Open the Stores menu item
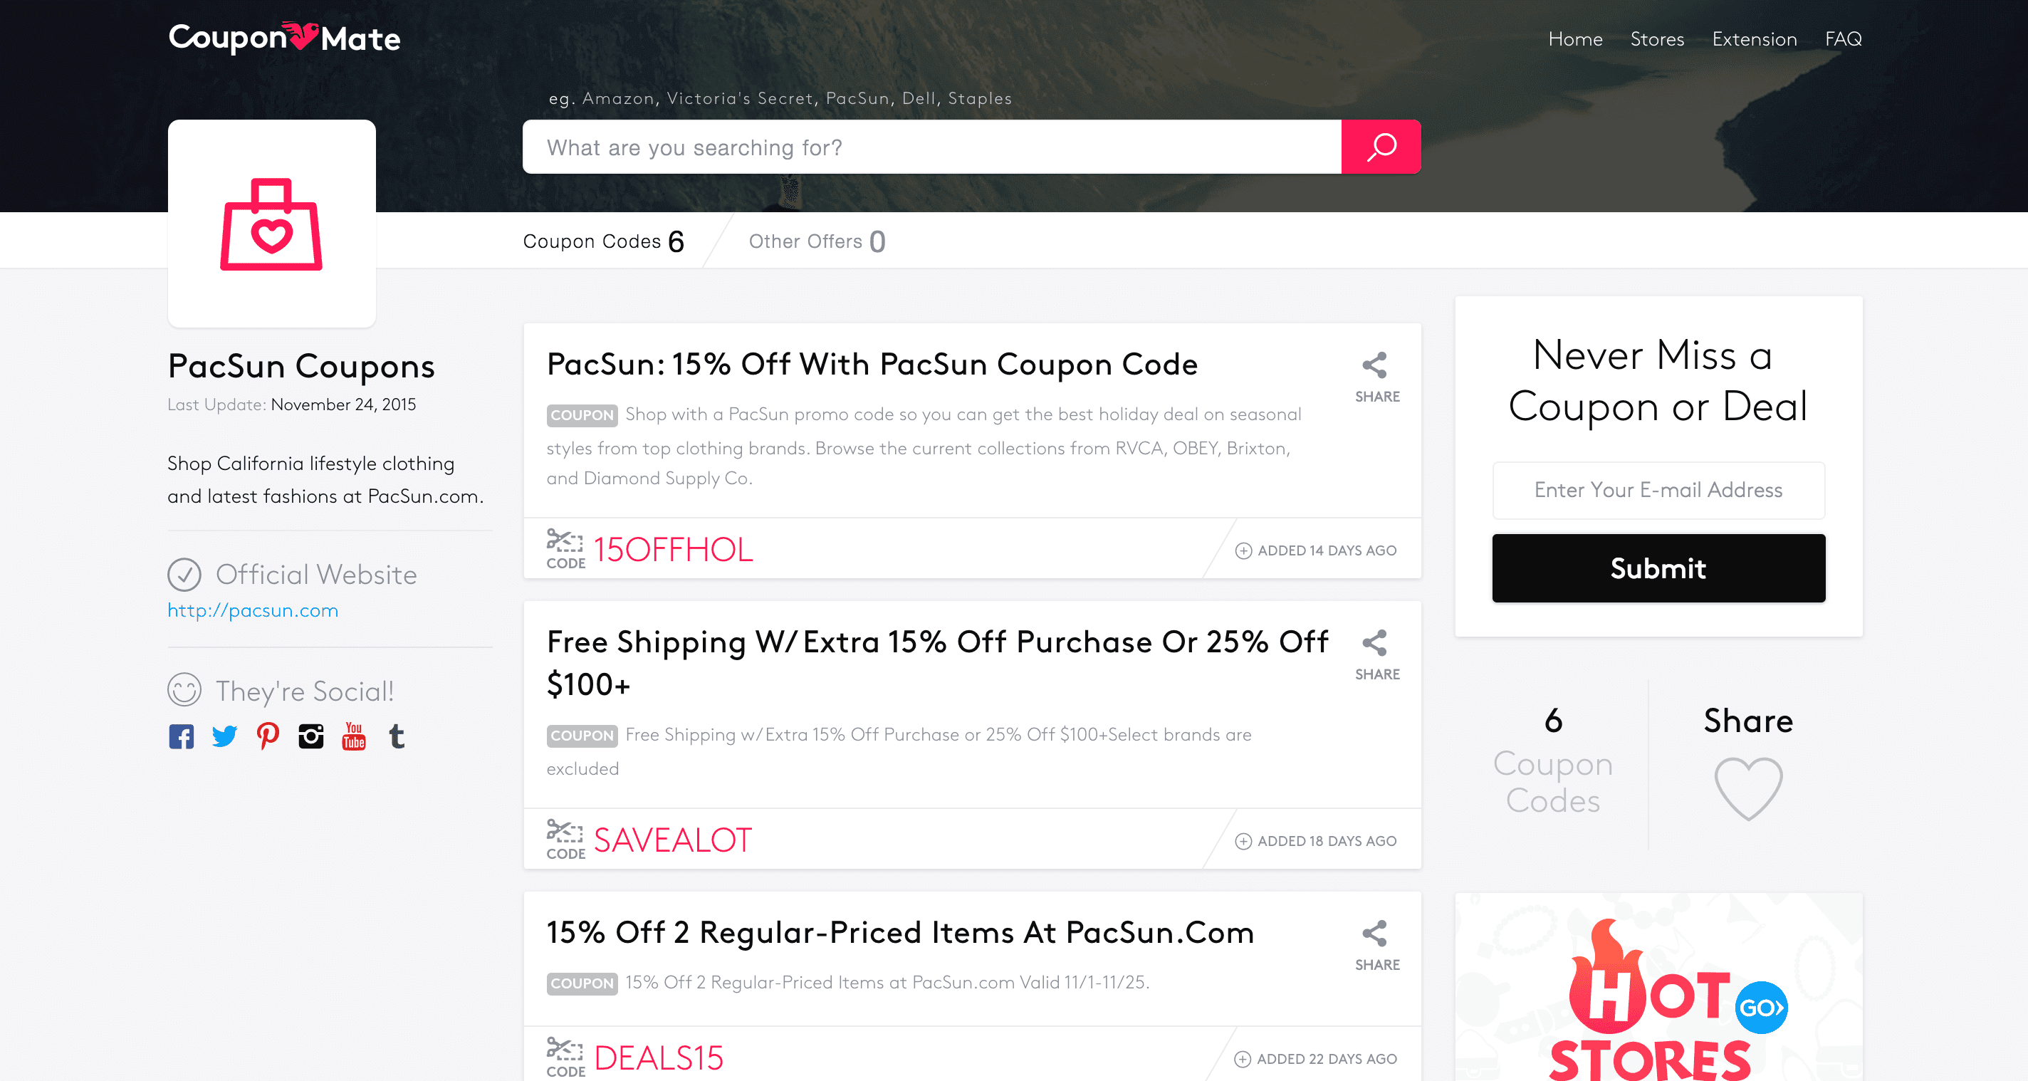 coord(1656,39)
